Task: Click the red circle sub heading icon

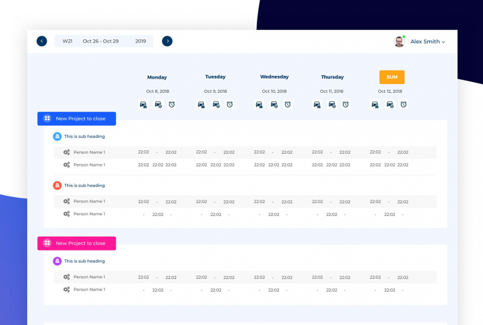Action: 58,186
